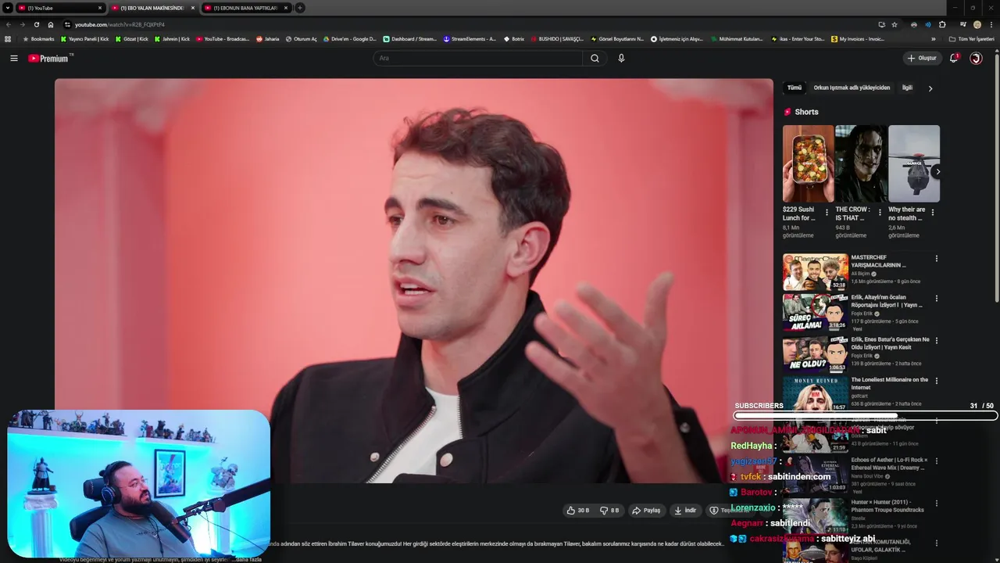Screen dimensions: 1000x563
Task: Click the browser home icon
Action: click(51, 24)
